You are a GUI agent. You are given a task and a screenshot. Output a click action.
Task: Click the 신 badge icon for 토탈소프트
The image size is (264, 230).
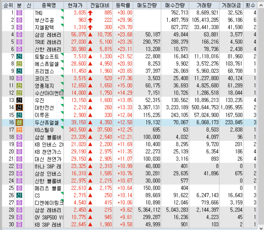tap(19, 56)
